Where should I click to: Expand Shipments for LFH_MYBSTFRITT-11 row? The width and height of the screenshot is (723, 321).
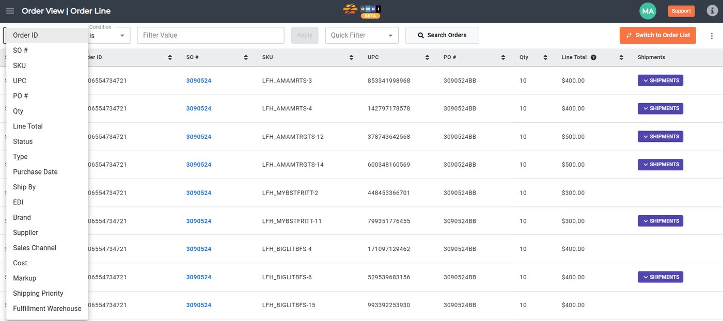661,221
